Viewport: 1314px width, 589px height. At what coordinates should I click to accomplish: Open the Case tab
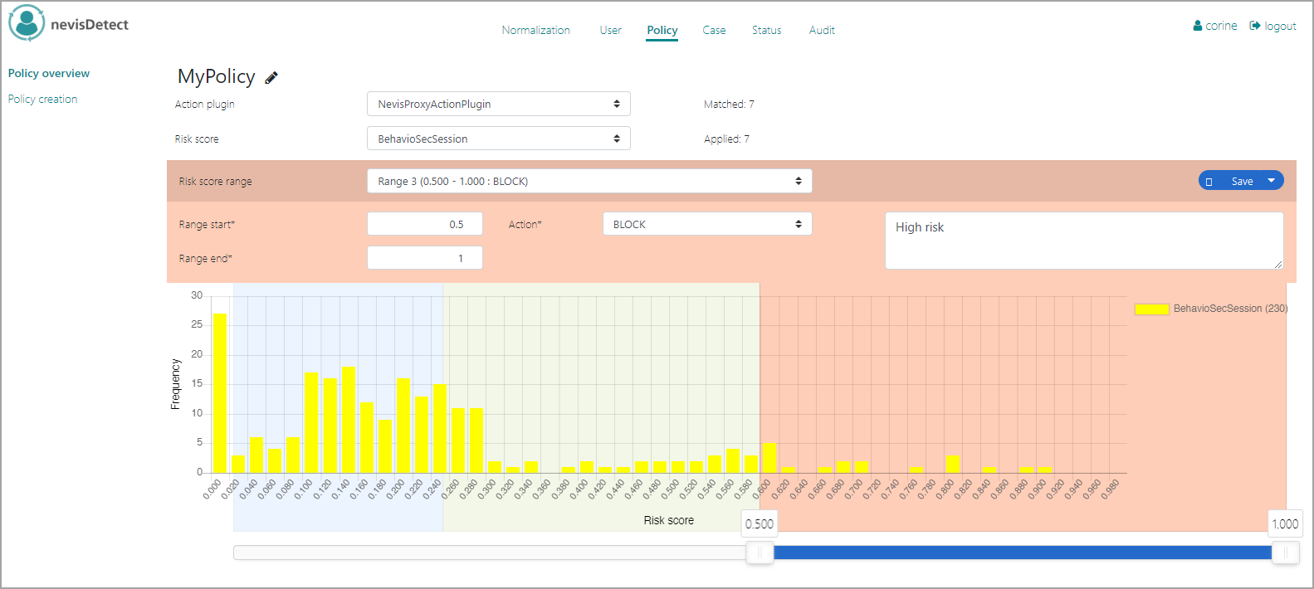click(714, 31)
